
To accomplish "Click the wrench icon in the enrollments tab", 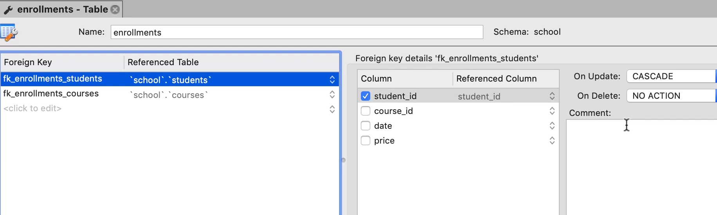I will click(8, 10).
